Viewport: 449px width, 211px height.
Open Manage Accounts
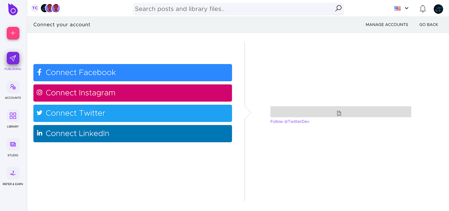point(387,25)
